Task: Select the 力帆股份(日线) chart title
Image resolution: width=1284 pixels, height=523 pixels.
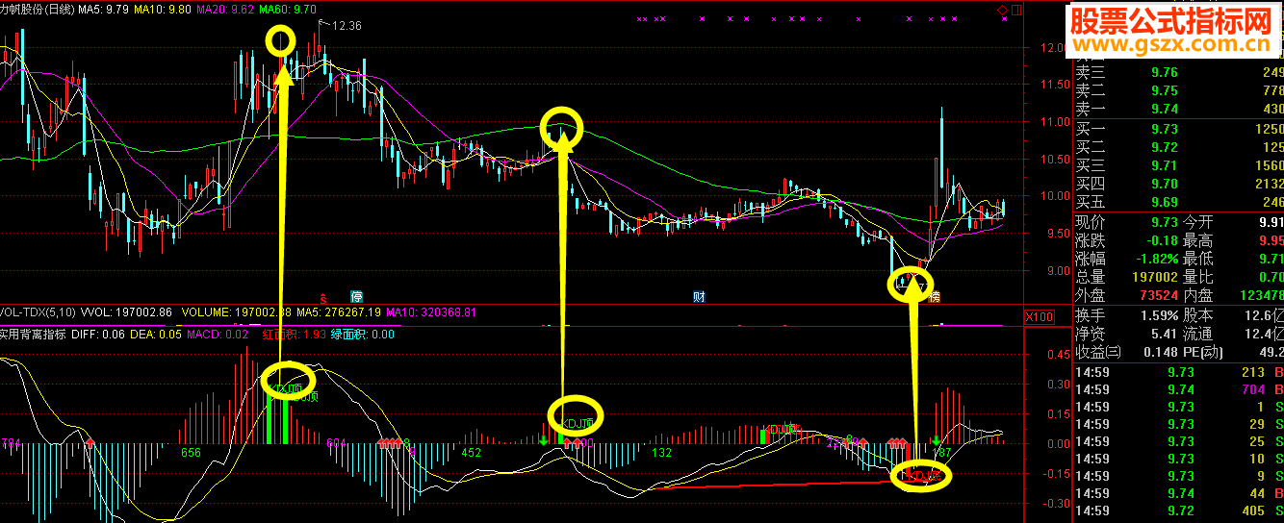Action: [x=38, y=9]
